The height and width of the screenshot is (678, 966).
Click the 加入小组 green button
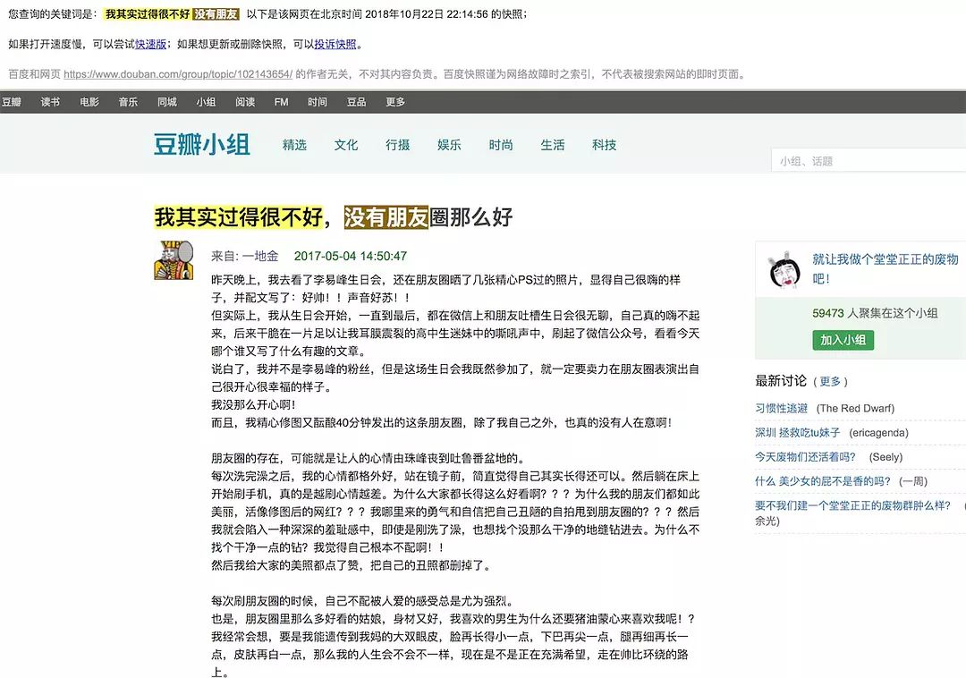[x=843, y=340]
